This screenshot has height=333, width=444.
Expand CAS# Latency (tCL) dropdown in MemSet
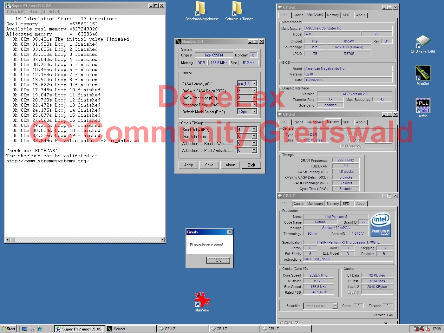click(254, 84)
